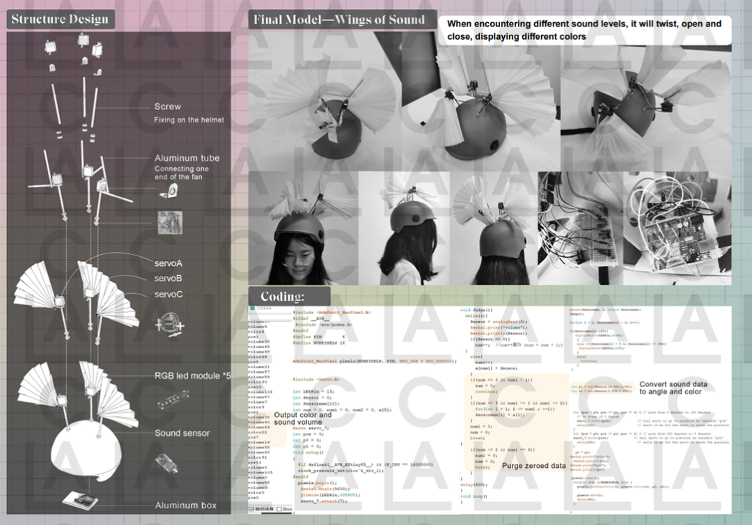The height and width of the screenshot is (525, 752).
Task: Click the Output color and sound volume annotation
Action: click(x=303, y=418)
